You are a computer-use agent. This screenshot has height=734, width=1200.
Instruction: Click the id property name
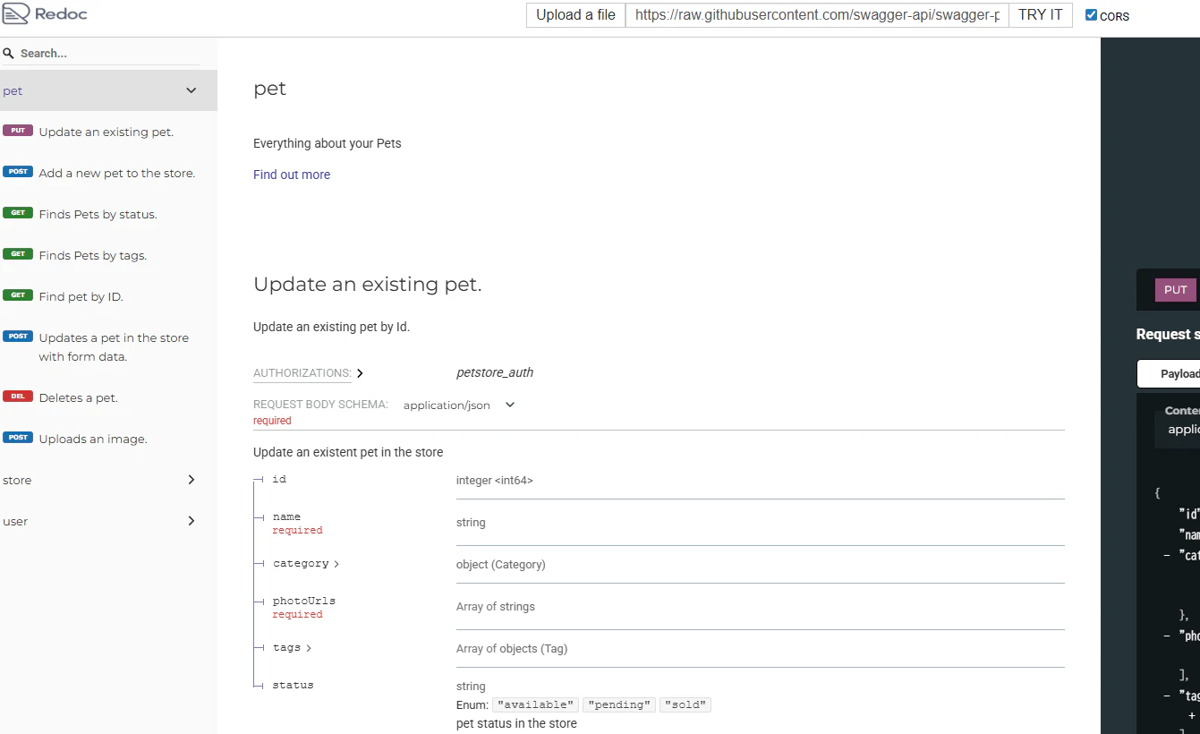click(279, 480)
